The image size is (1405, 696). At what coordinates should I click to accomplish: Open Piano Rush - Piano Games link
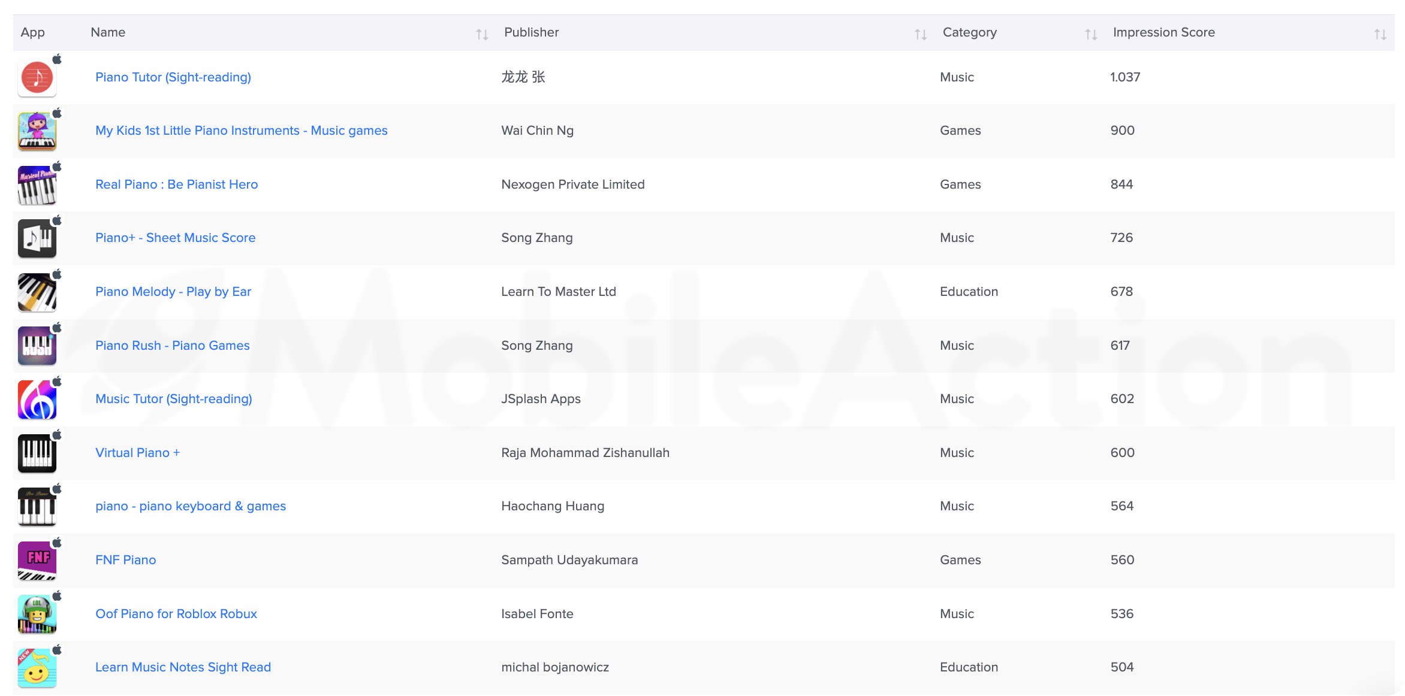(x=173, y=346)
